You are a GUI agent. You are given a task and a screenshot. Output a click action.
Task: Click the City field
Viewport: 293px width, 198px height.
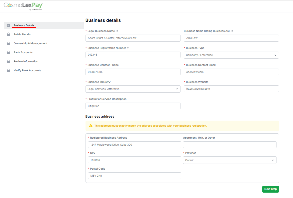tap(134, 160)
